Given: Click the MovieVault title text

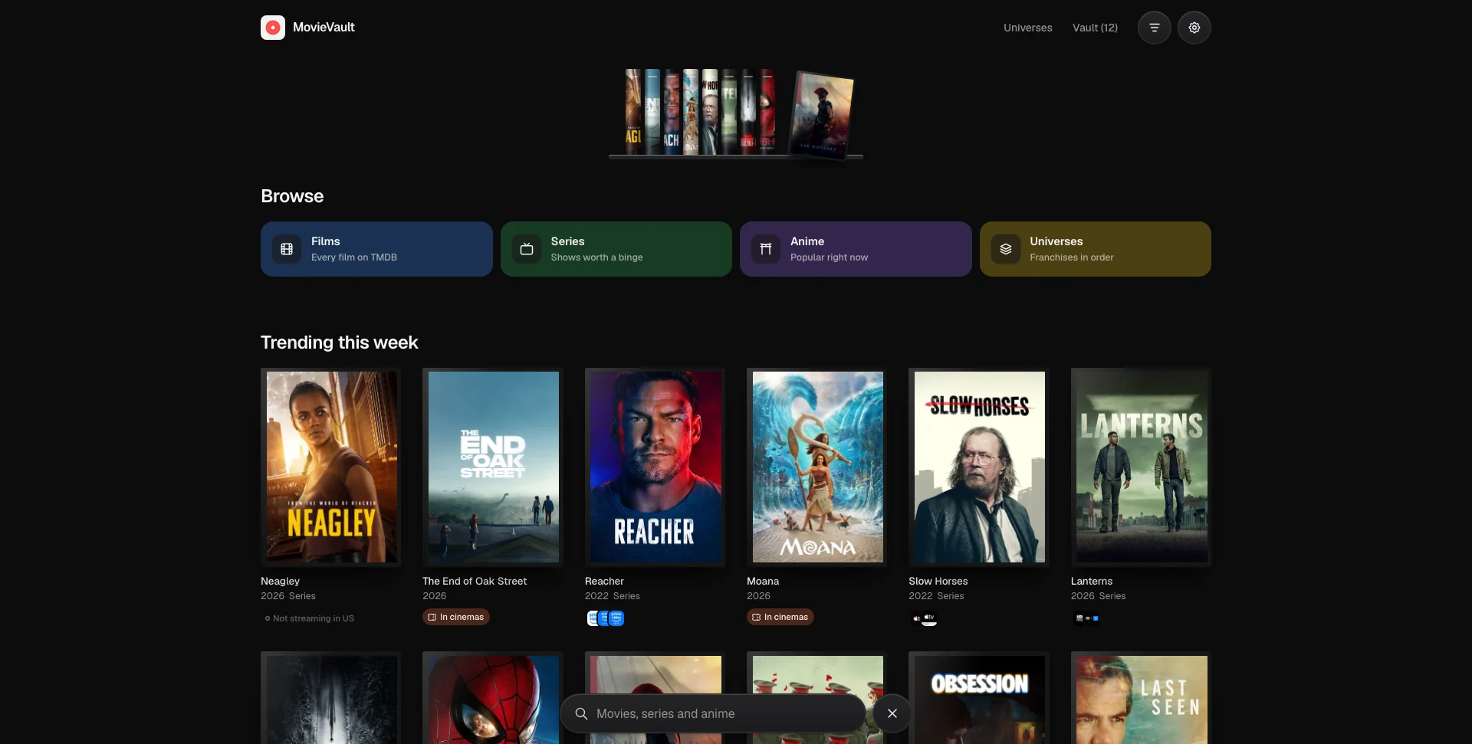Looking at the screenshot, I should (324, 28).
